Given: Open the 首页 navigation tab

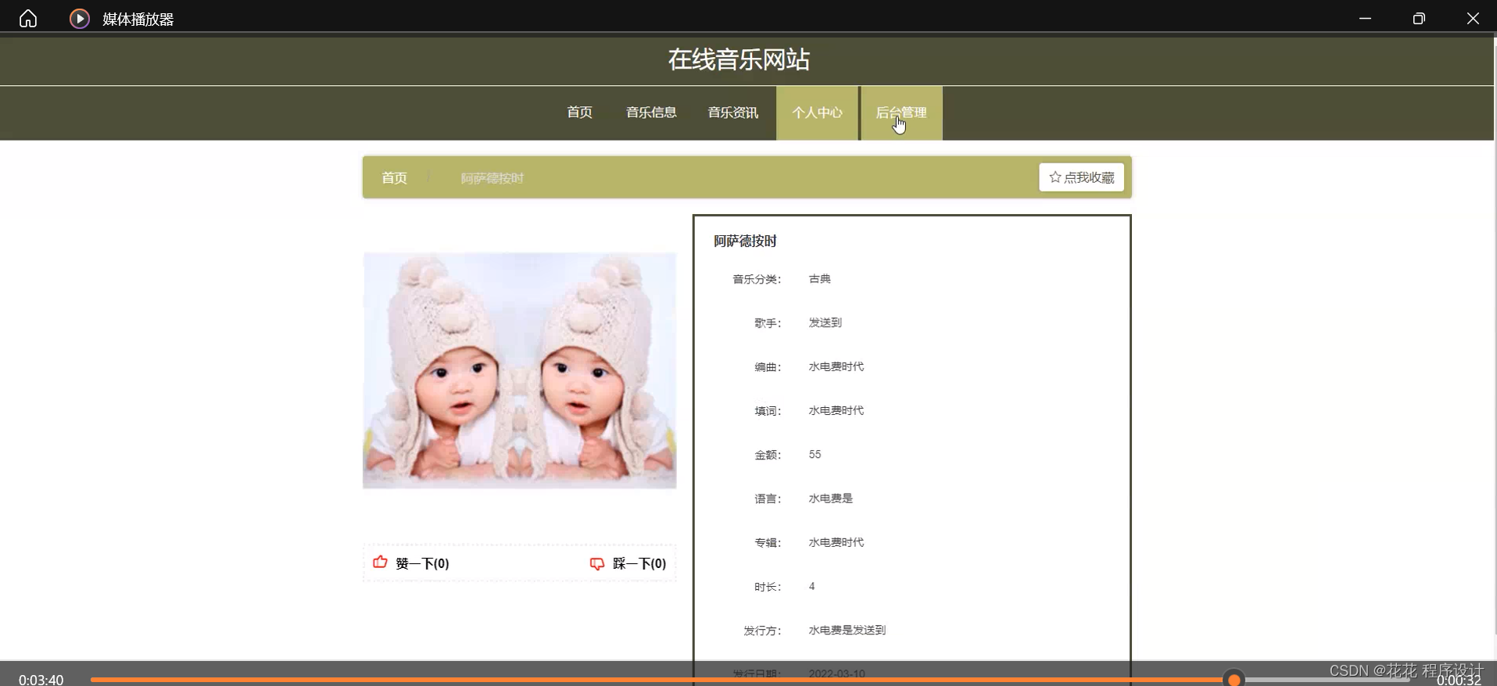Looking at the screenshot, I should point(579,113).
